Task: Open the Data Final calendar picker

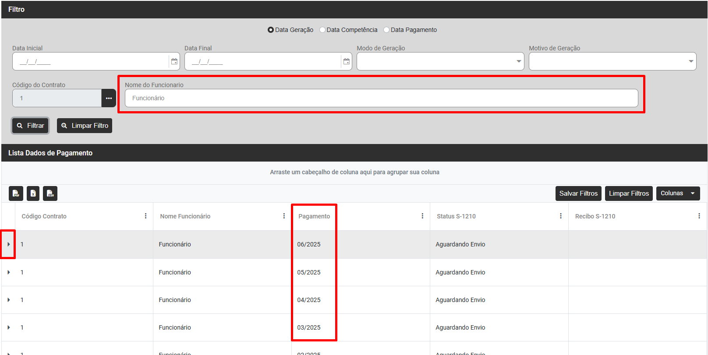Action: (347, 61)
